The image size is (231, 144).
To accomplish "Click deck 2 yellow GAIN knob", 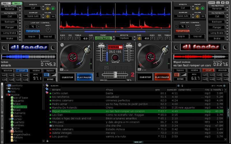I will (x=139, y=38).
